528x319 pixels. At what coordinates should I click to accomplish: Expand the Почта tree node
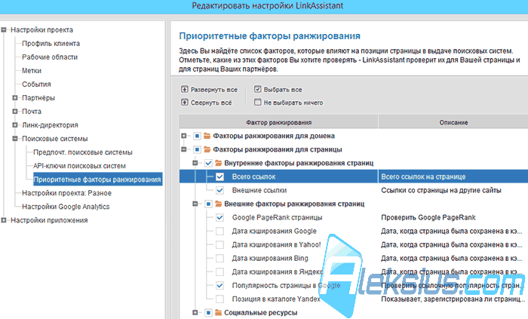(15, 112)
